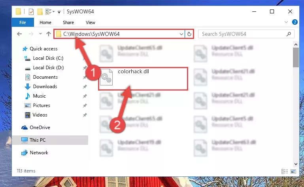Open the recent locations dropdown

pyautogui.click(x=40, y=34)
